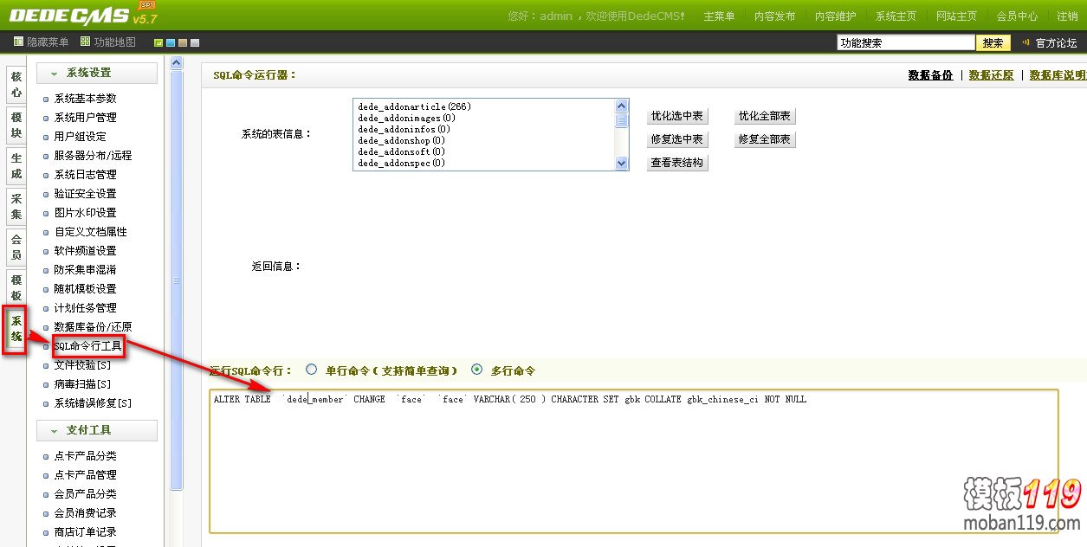Switch to the 模块 side tab
The width and height of the screenshot is (1087, 547).
pyautogui.click(x=16, y=125)
